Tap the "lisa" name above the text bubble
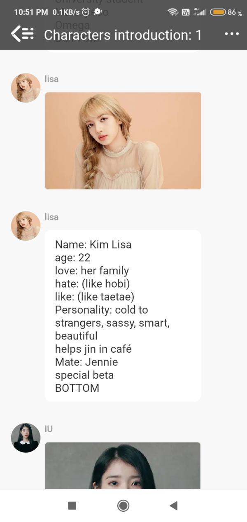This screenshot has height=522, width=247. [x=51, y=217]
